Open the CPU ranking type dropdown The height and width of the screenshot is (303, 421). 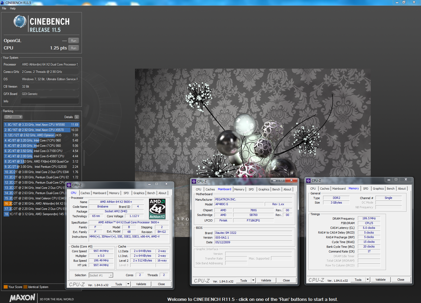13,117
